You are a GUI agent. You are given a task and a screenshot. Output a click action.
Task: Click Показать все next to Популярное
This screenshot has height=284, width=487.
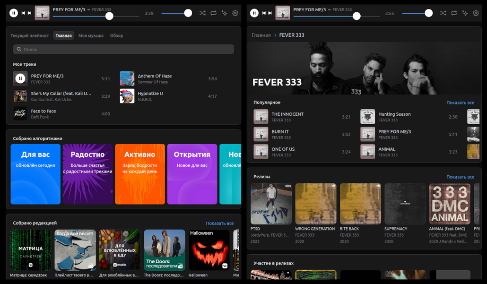(461, 103)
